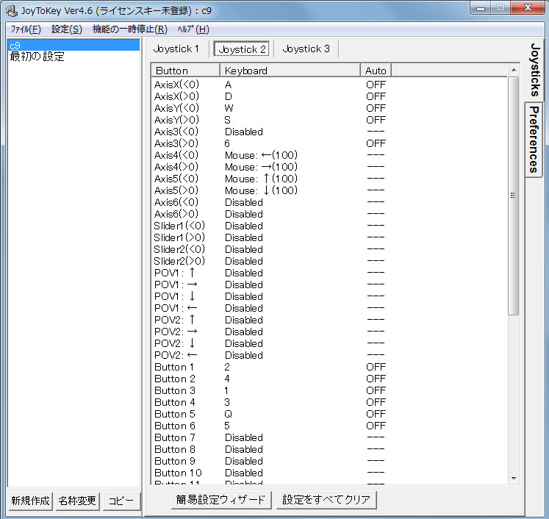
Task: Click the vertical scrollbar thumb
Action: 513,196
